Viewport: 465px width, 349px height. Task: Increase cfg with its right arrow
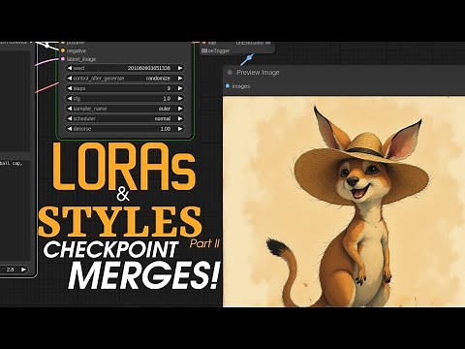(180, 98)
